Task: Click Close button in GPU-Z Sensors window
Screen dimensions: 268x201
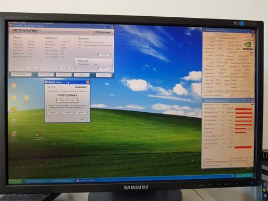Action: (x=248, y=165)
